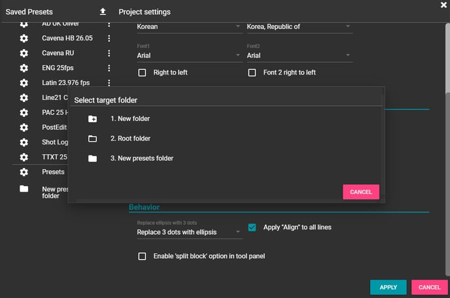Select 2. Root folder as target
The height and width of the screenshot is (298, 450).
coord(130,139)
